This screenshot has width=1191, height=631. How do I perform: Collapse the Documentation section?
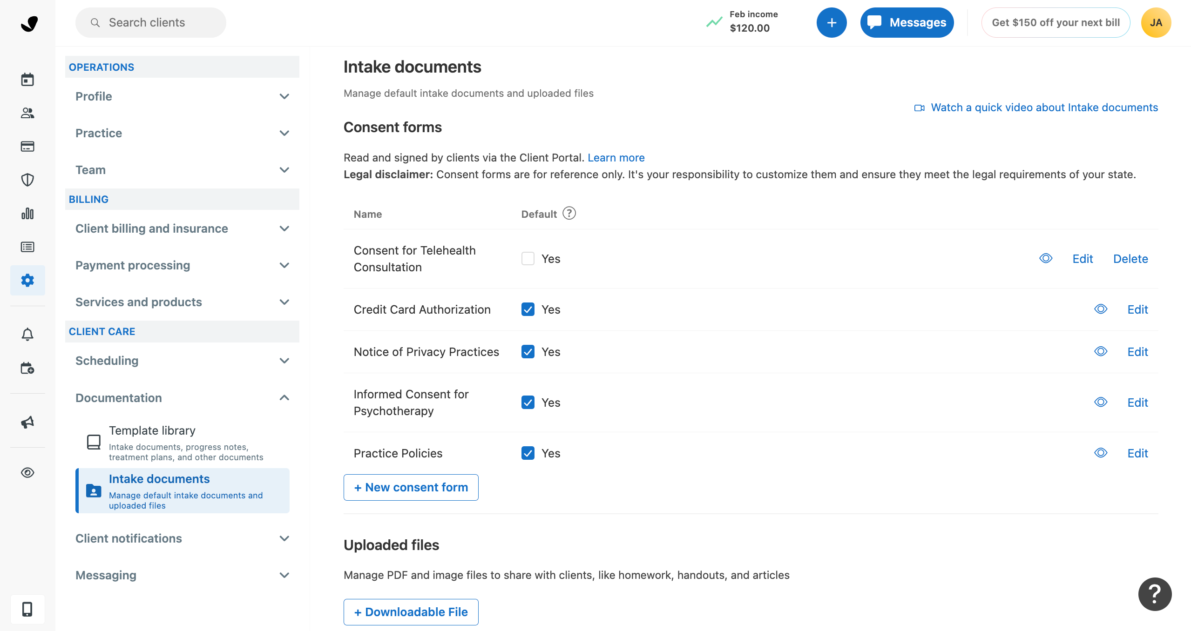point(182,398)
